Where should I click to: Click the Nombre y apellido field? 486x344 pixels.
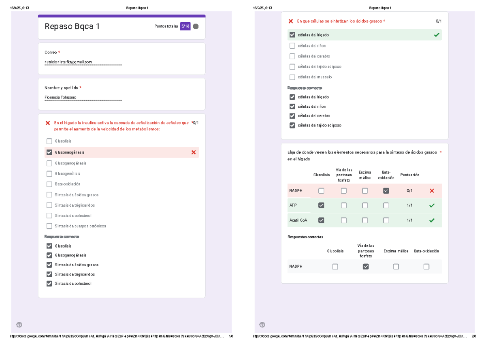[83, 98]
